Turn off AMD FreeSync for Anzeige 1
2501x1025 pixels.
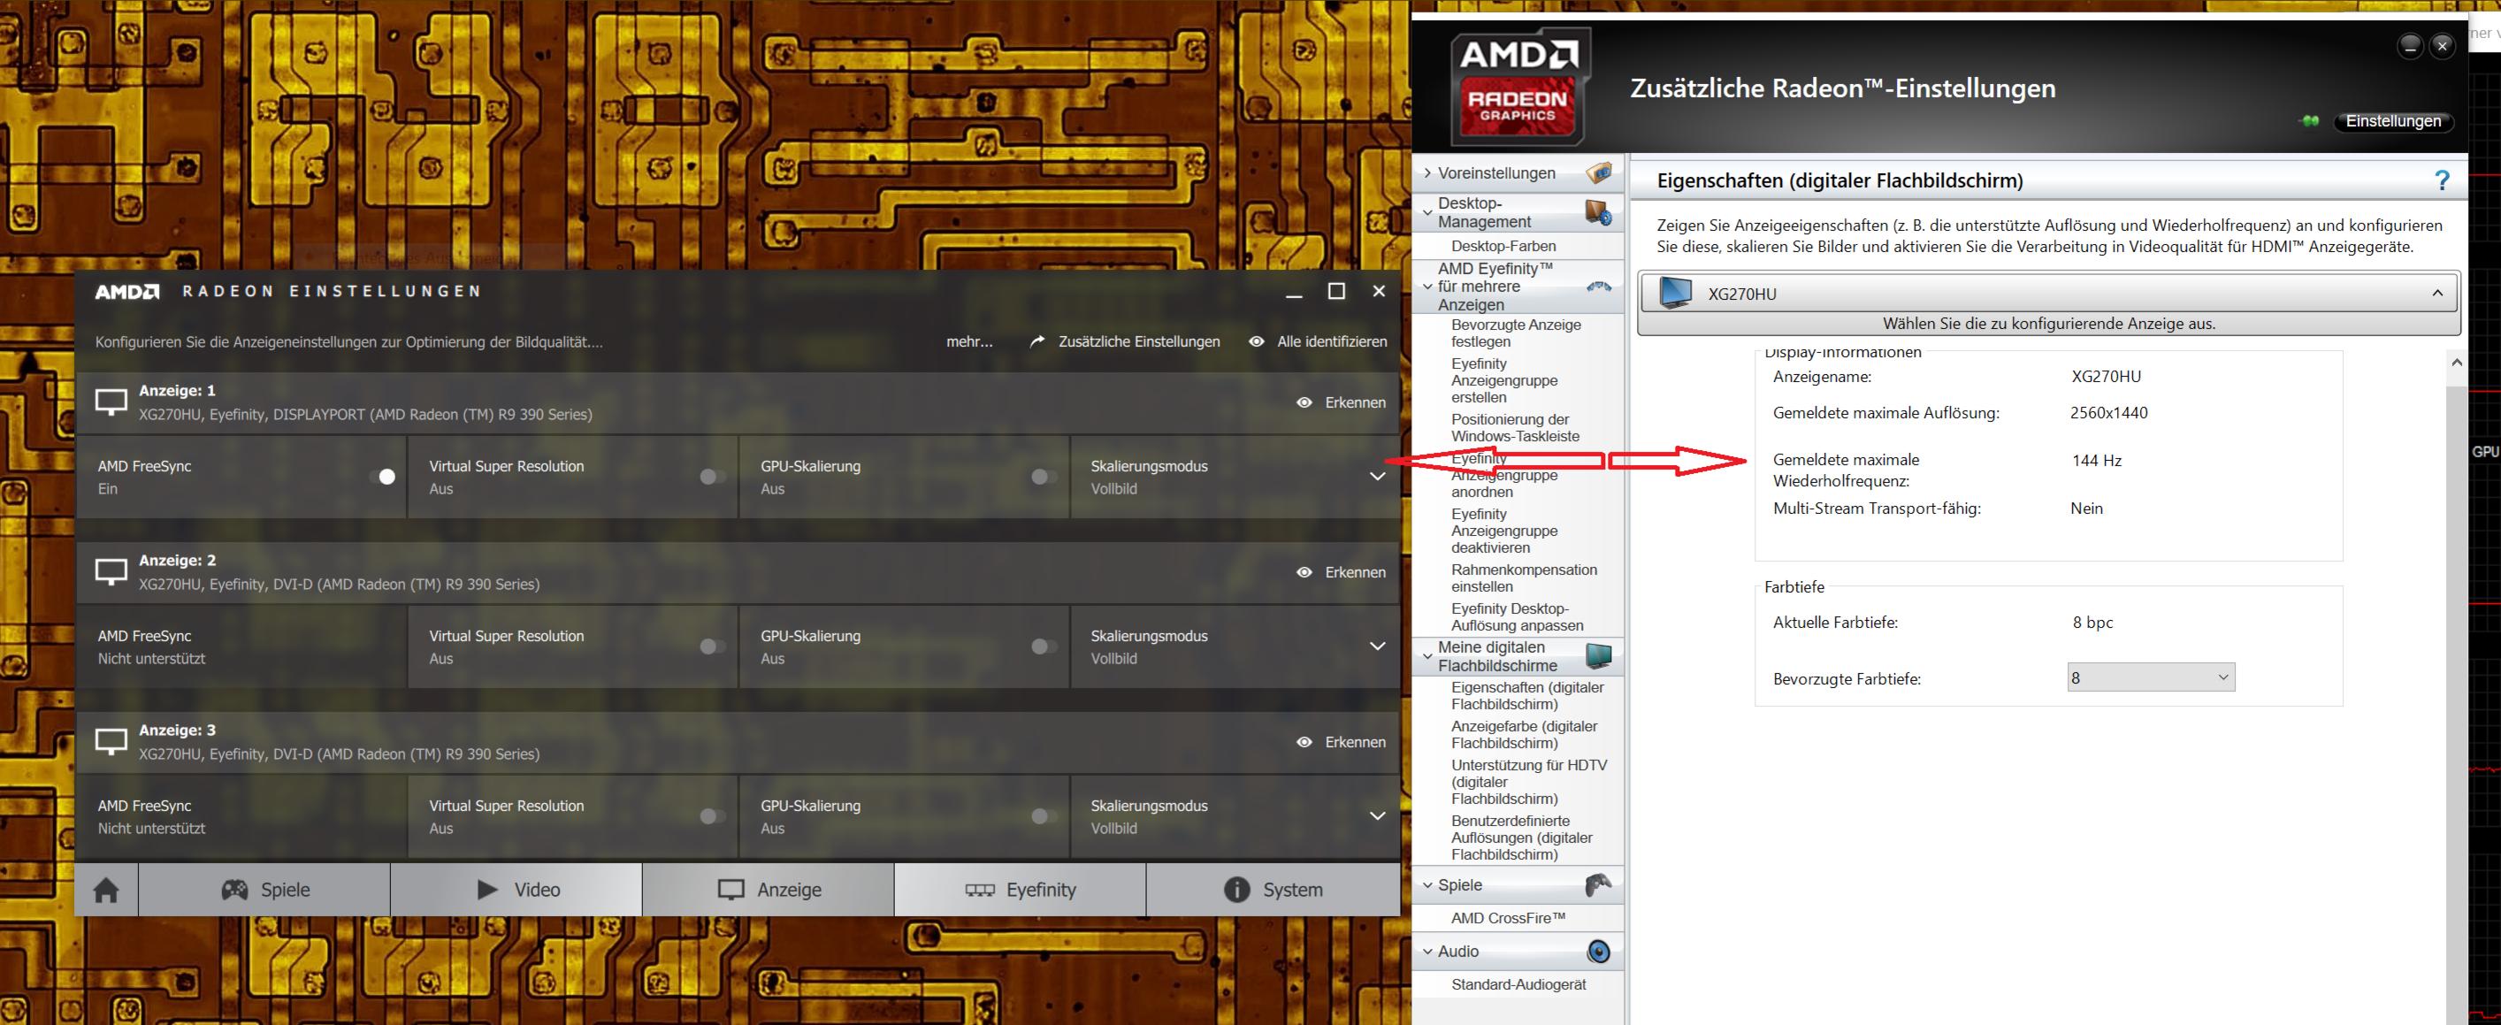383,477
